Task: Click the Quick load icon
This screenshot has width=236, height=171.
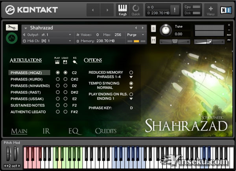Action: pyautogui.click(x=136, y=9)
